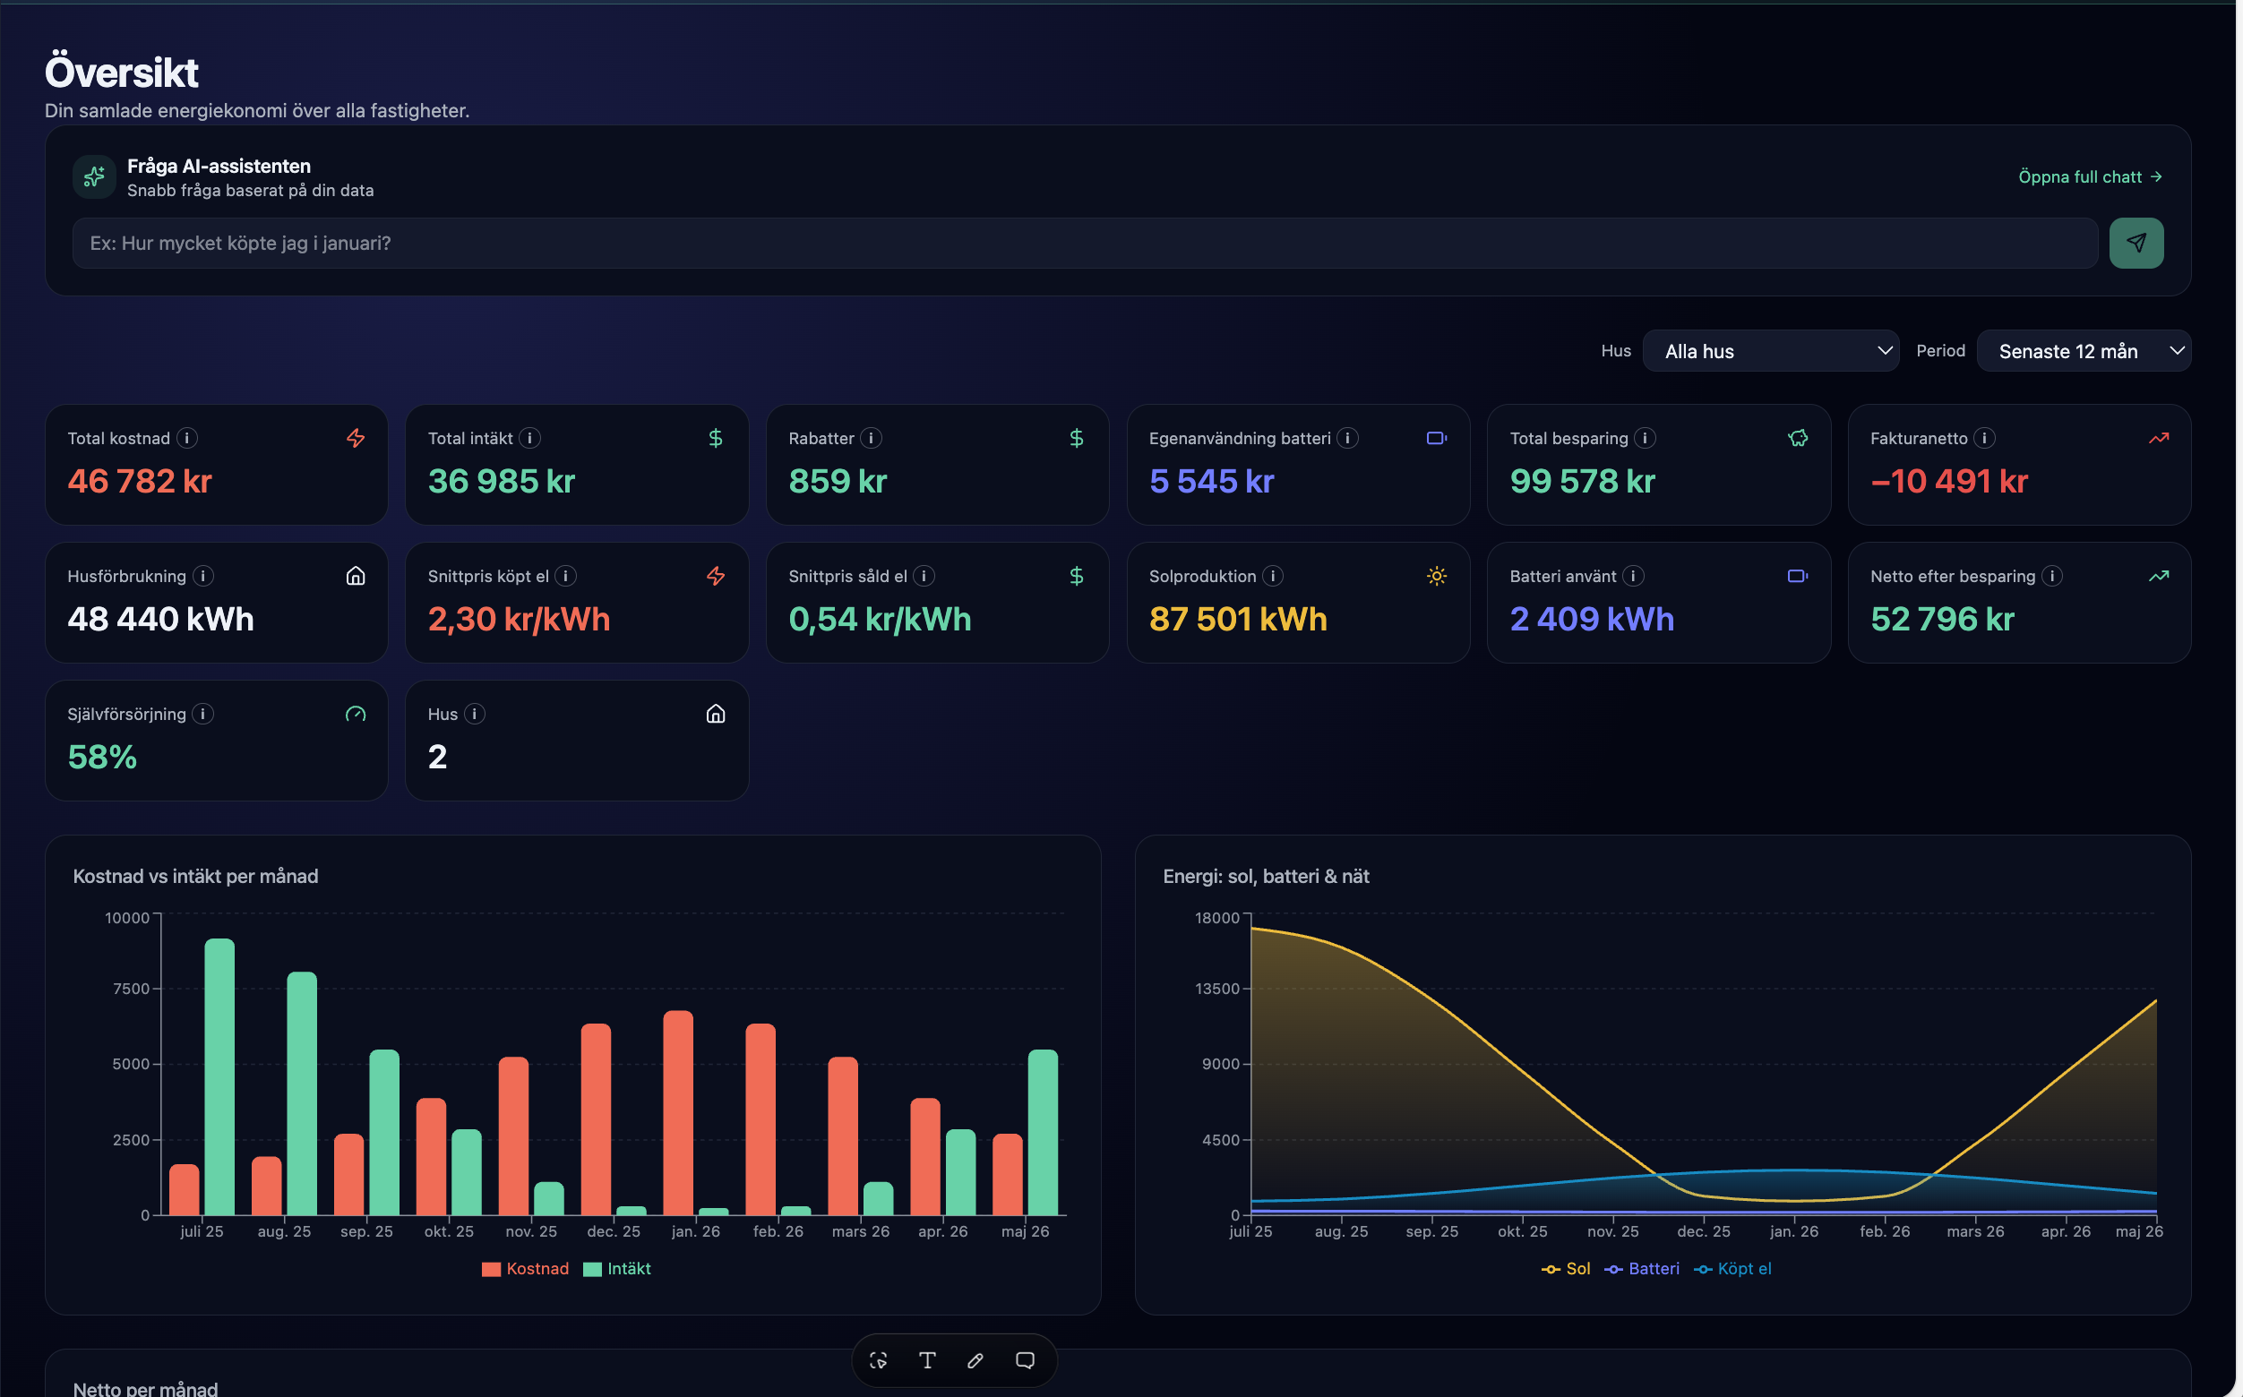The height and width of the screenshot is (1397, 2243).
Task: Click the 36 985 kr value
Action: (502, 482)
